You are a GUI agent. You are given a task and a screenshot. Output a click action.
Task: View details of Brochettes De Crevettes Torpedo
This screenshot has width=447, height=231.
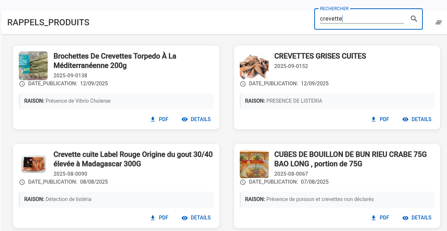coord(196,119)
